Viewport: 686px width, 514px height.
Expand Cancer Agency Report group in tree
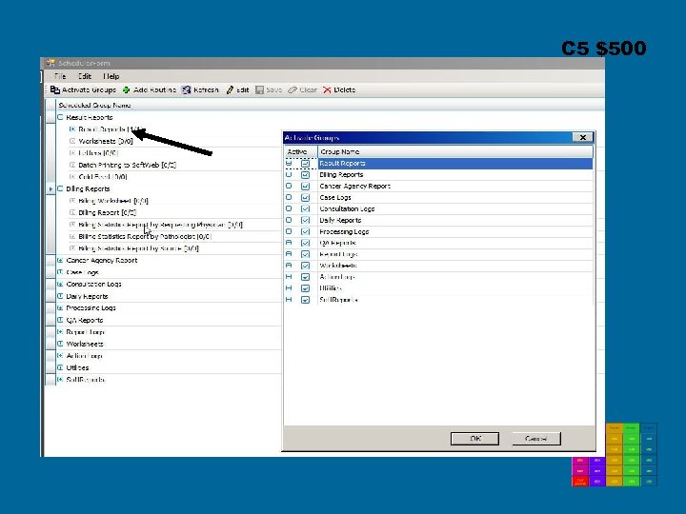click(x=60, y=261)
